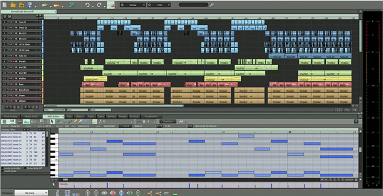The image size is (383, 196).
Task: Open the save icon's dropdown arrow
Action: [x=35, y=6]
